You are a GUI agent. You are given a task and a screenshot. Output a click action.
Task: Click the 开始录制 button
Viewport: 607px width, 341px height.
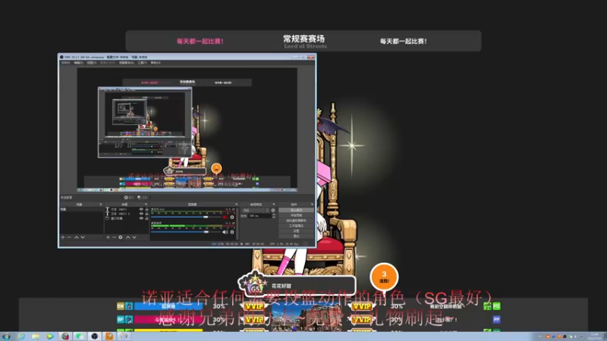pyautogui.click(x=296, y=215)
